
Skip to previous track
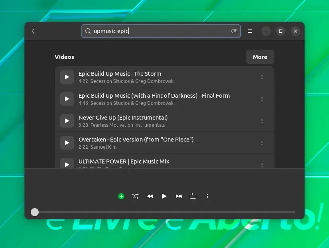pyautogui.click(x=150, y=196)
